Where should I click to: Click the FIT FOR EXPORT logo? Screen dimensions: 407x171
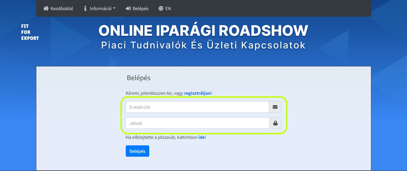click(x=30, y=32)
